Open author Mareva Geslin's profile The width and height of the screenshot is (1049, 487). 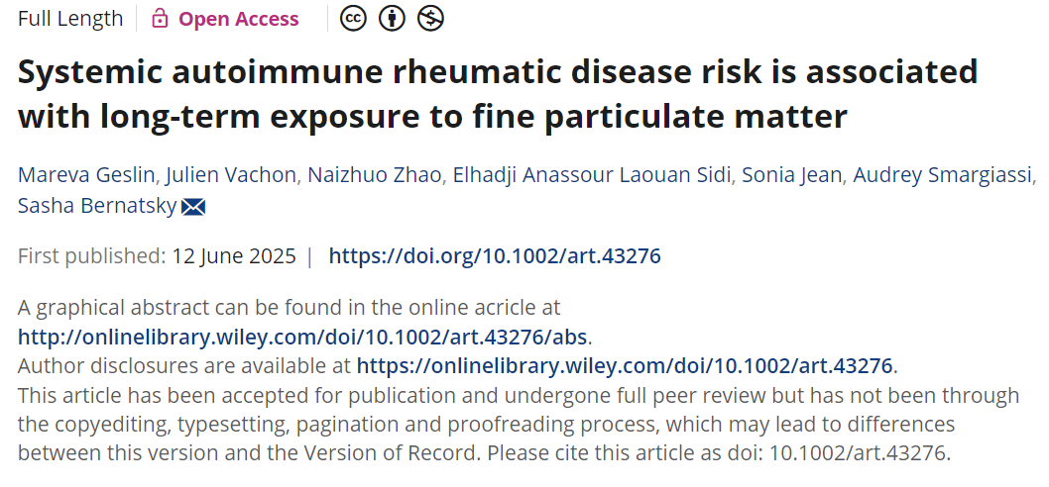click(x=87, y=175)
